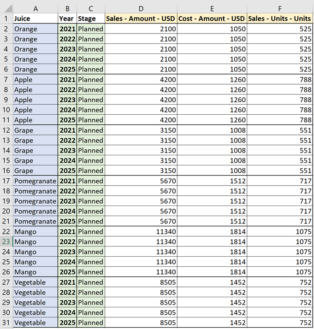Click the Juice header cell

[36, 18]
